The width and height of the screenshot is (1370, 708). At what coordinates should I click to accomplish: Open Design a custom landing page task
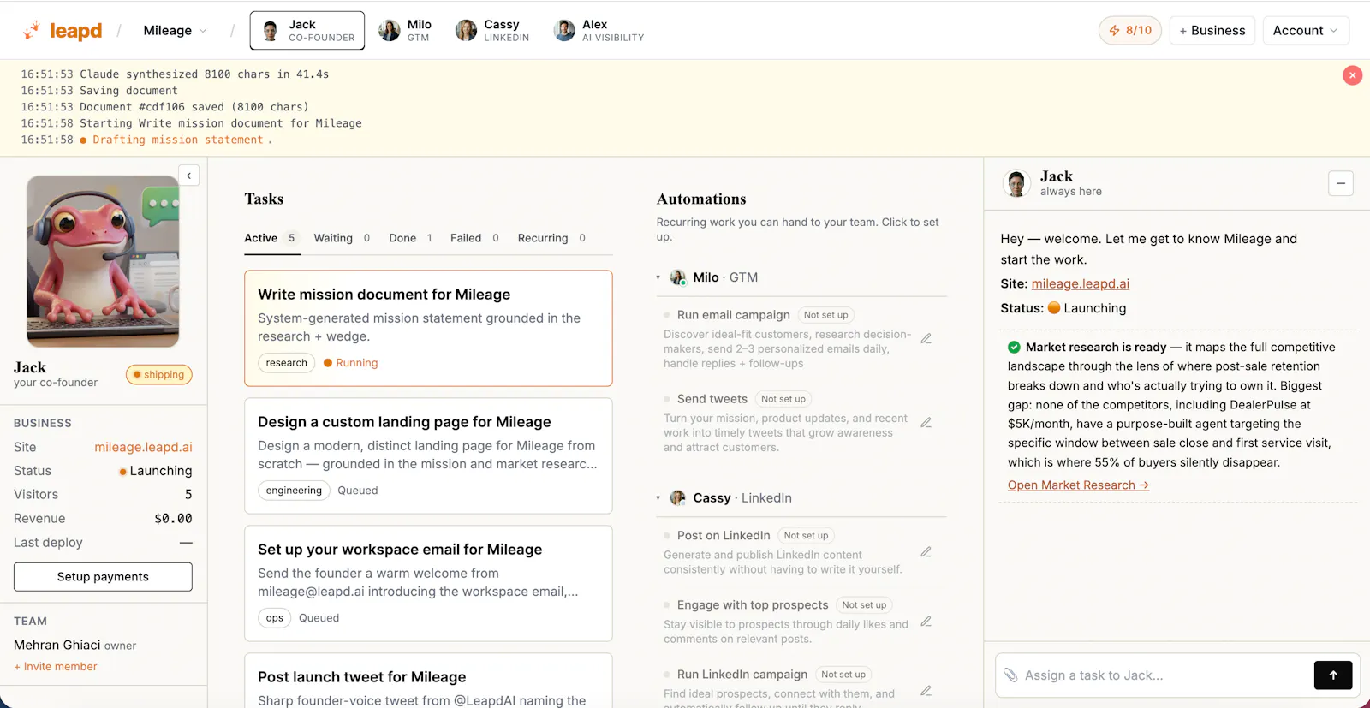point(428,455)
